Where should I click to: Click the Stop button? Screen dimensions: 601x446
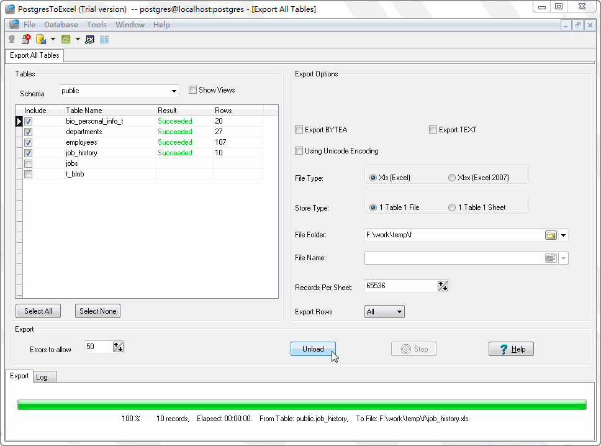[413, 349]
